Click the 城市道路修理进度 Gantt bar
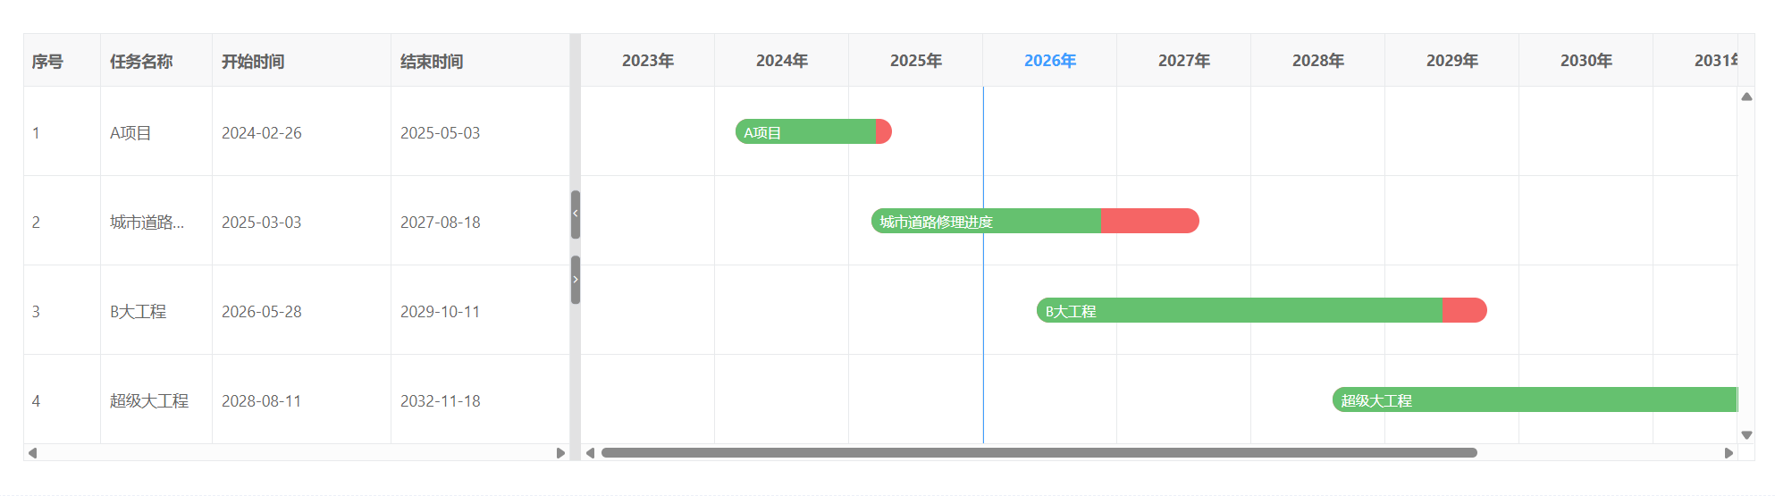This screenshot has height=496, width=1775. point(1035,221)
